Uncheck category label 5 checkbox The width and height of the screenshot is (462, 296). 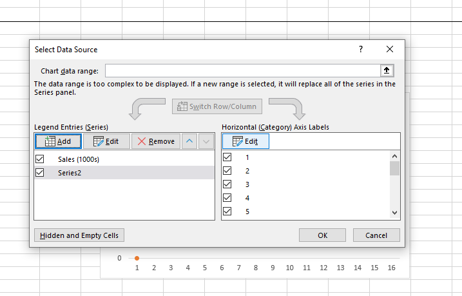tap(227, 212)
